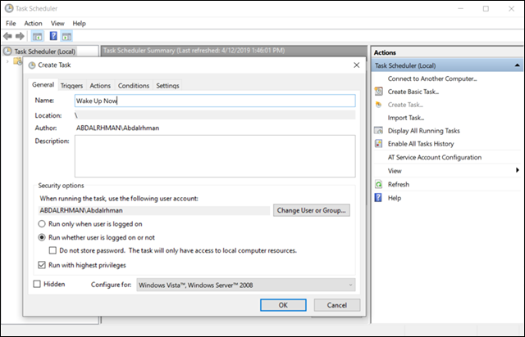Switch to the Triggers tab

(x=71, y=86)
